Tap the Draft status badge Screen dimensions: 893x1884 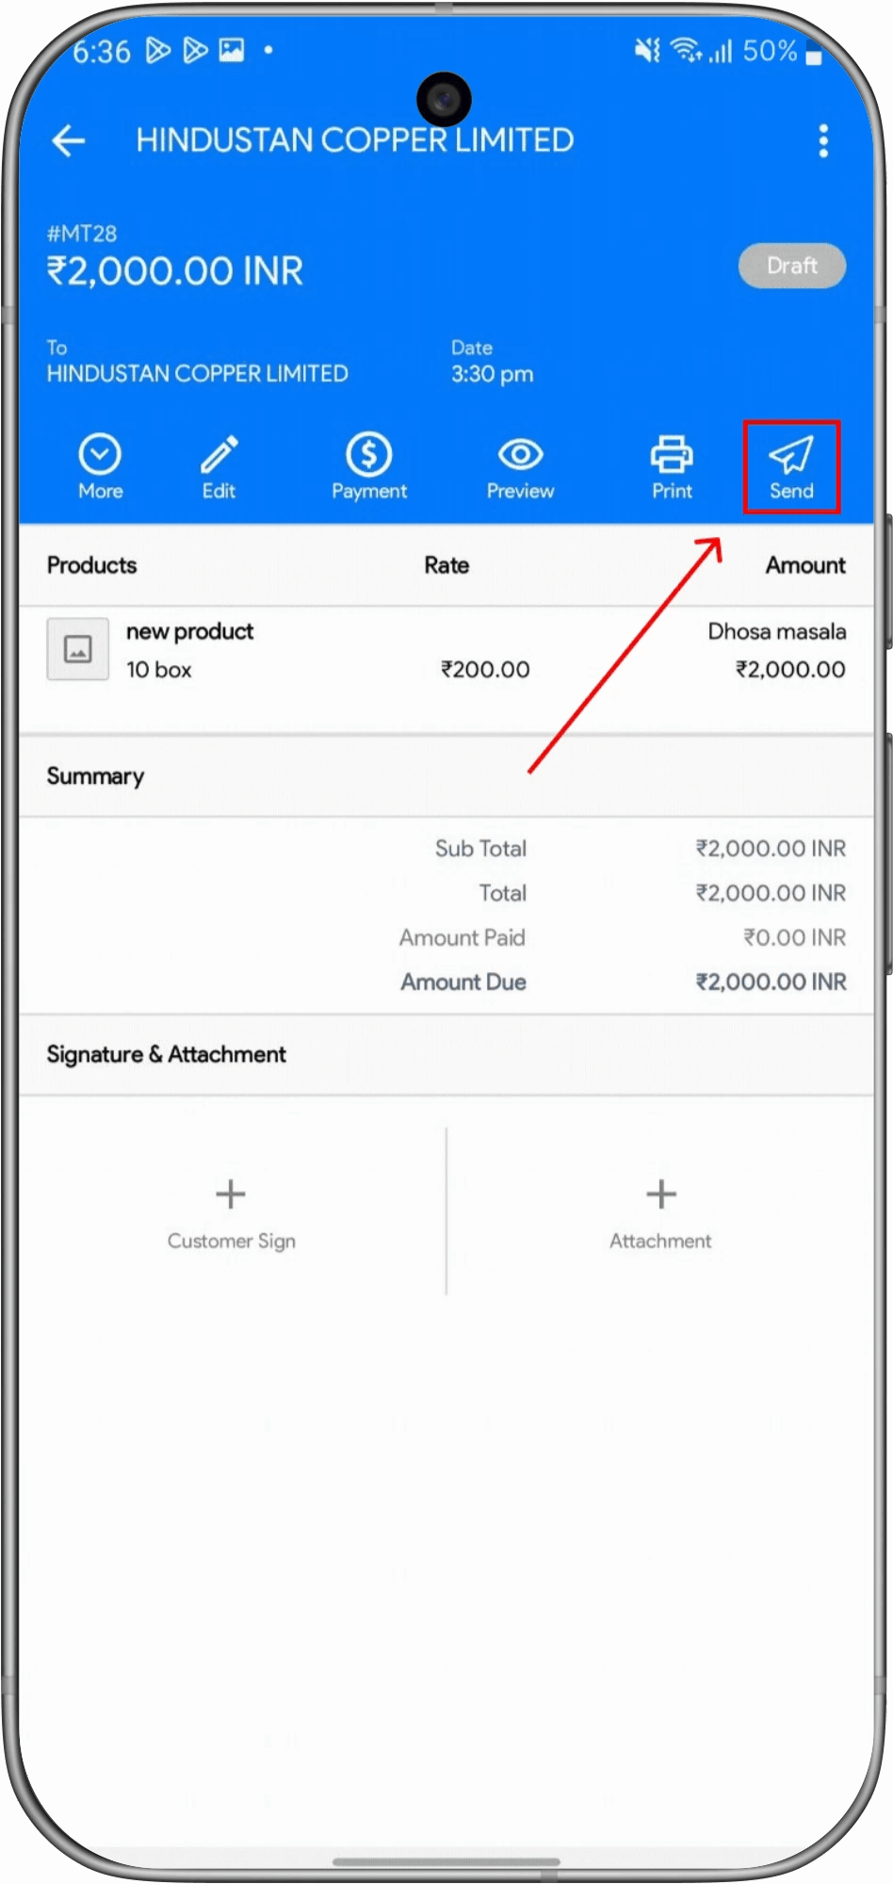pos(792,266)
